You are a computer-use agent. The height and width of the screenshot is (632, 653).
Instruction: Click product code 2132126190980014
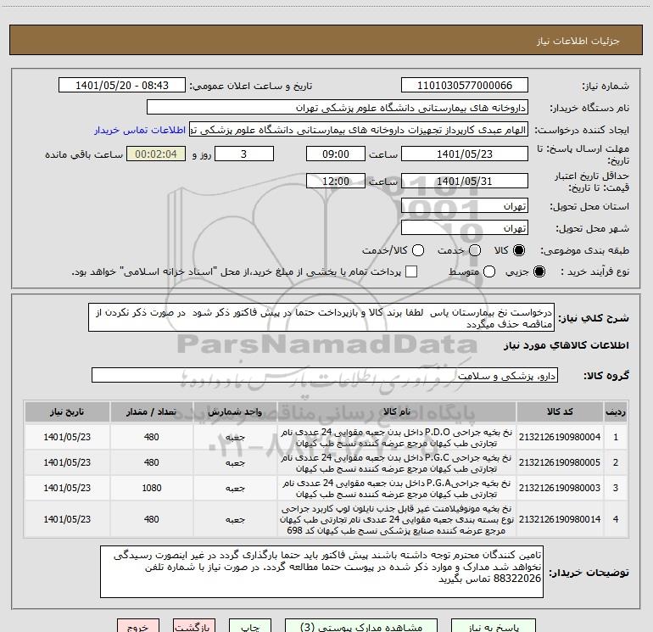560,519
